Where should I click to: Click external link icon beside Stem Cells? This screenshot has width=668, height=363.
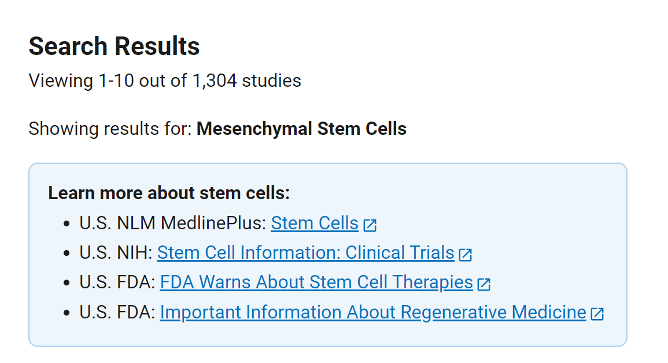pos(370,225)
